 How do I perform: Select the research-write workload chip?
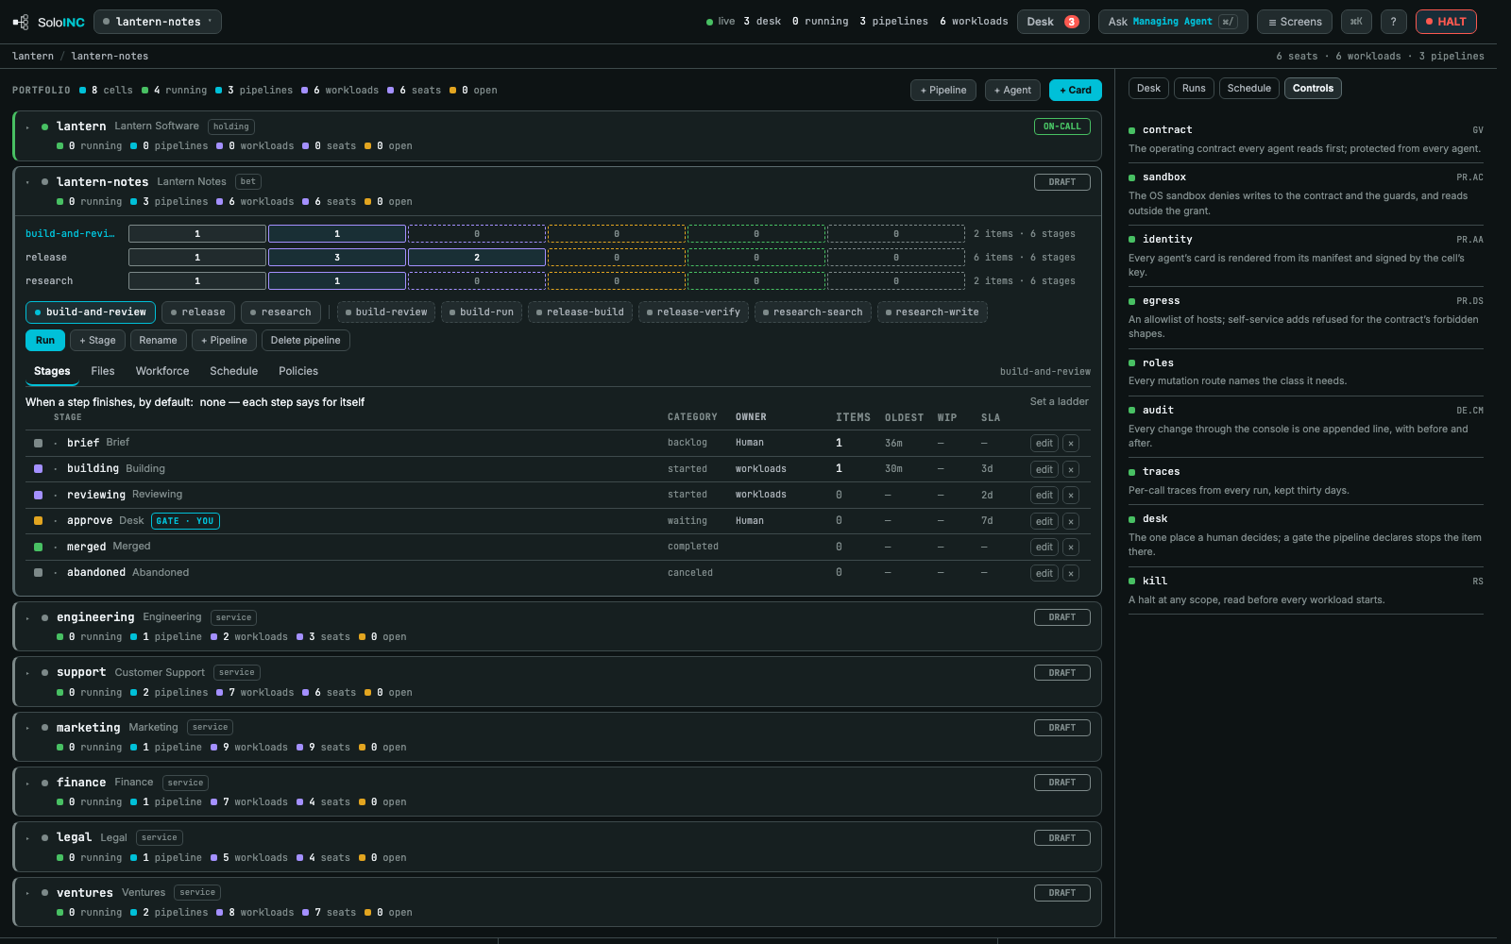(x=932, y=312)
